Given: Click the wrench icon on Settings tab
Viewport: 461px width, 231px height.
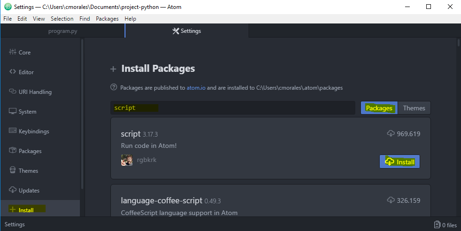Looking at the screenshot, I should tap(176, 31).
